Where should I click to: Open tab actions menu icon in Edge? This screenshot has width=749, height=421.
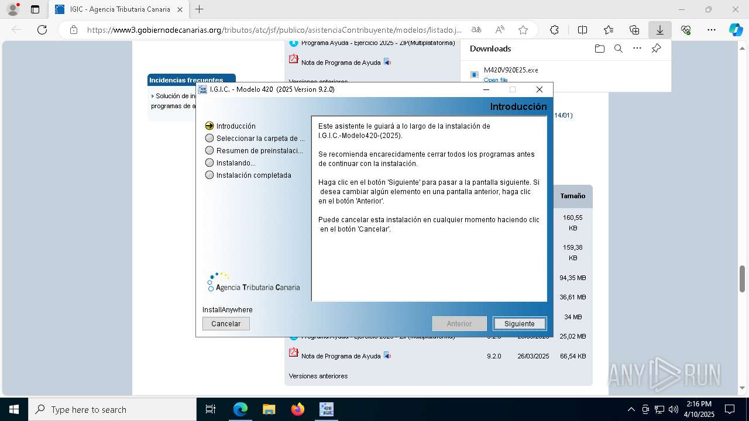[35, 9]
